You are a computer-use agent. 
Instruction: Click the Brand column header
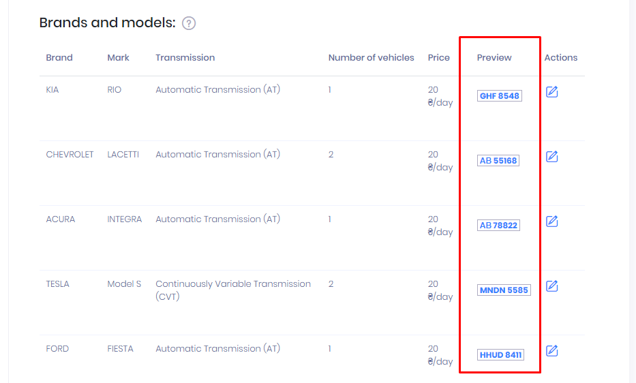click(59, 58)
